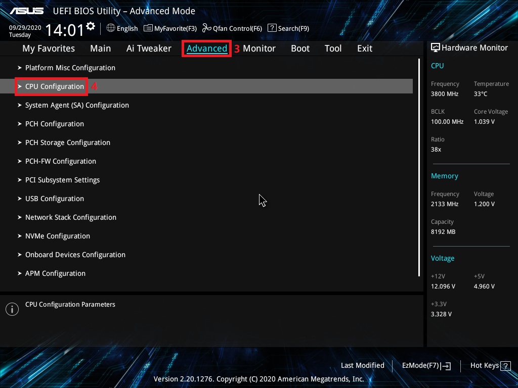
Task: Click the Hardware Monitor panel icon
Action: pos(436,47)
